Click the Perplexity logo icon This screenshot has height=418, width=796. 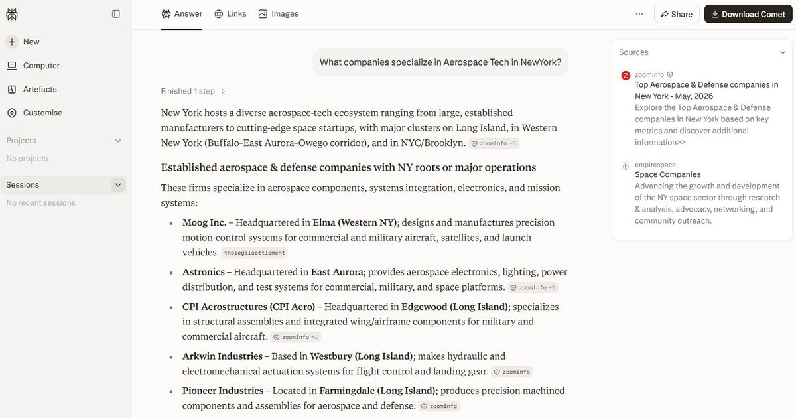pos(12,14)
